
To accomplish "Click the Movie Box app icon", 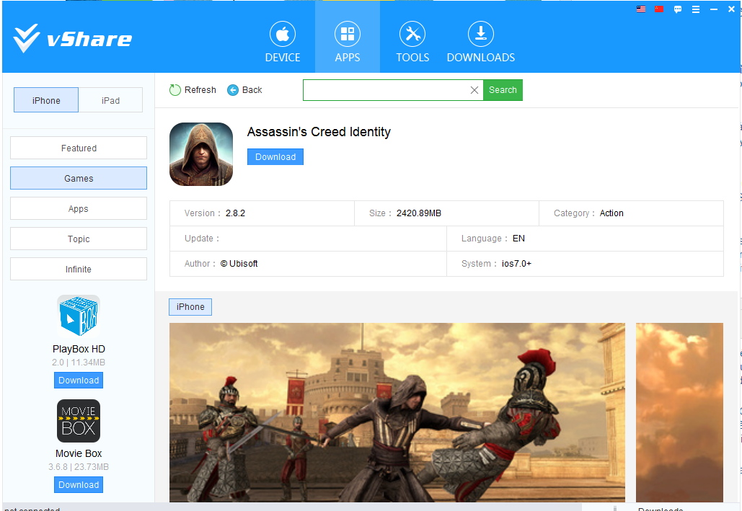I will tap(79, 421).
